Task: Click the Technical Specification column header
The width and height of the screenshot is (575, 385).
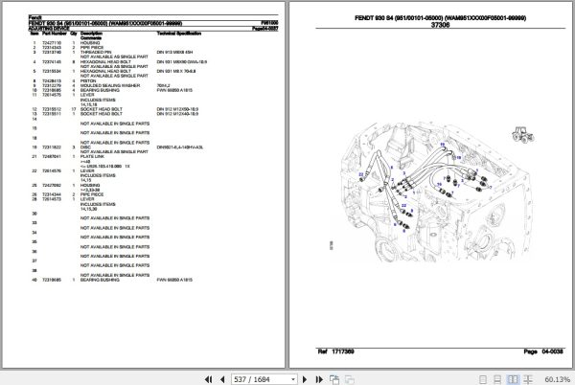Action: 179,34
